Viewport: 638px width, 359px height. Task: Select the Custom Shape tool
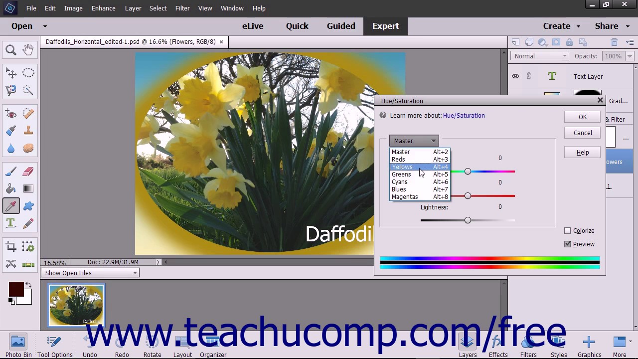point(28,206)
